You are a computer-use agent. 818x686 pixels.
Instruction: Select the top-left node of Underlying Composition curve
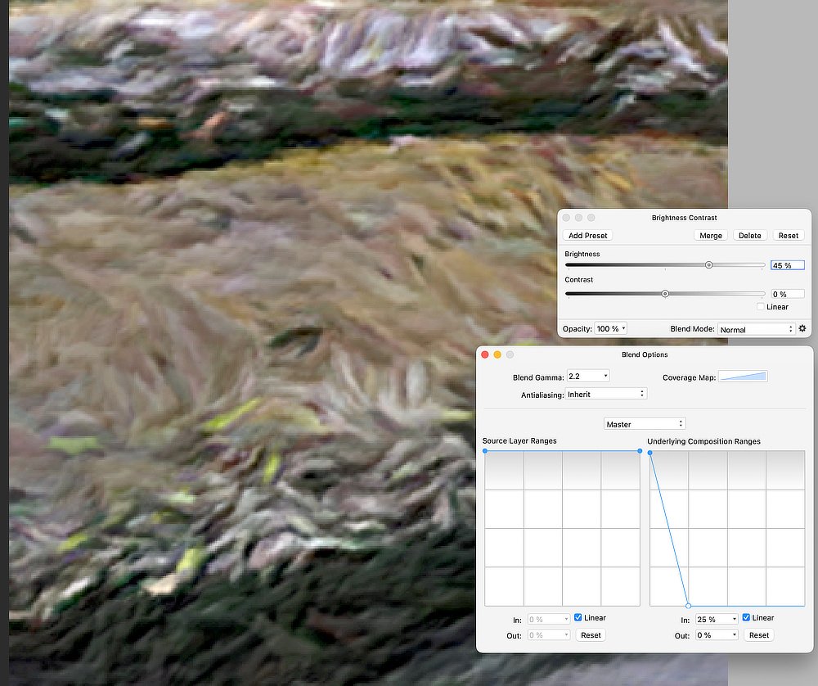[x=650, y=453]
